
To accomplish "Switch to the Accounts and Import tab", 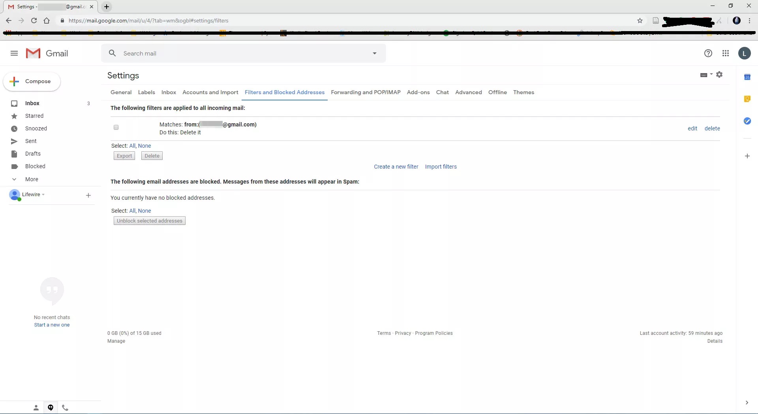I will click(210, 92).
